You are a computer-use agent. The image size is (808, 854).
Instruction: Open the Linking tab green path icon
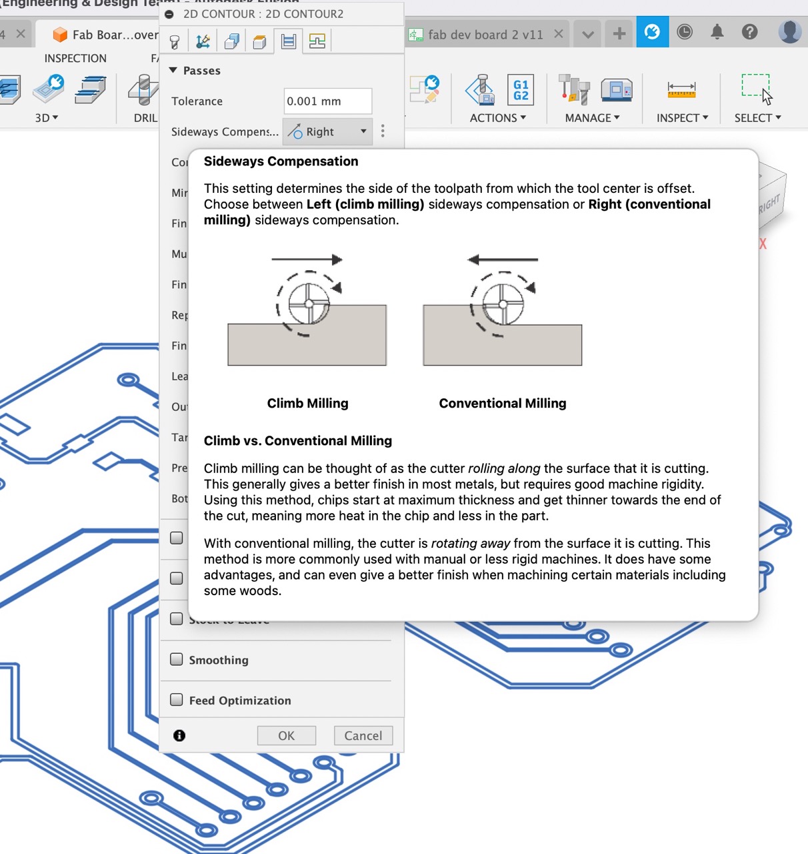[317, 42]
